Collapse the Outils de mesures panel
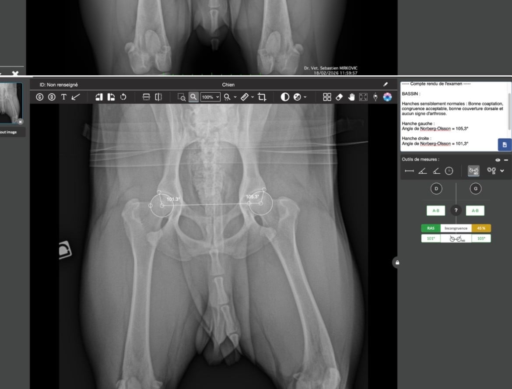Screen dimensions: 512x389 pyautogui.click(x=506, y=160)
